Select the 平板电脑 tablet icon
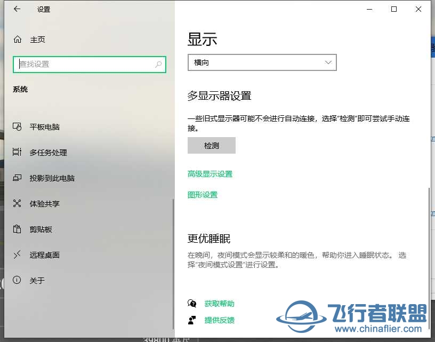This screenshot has width=435, height=342. [x=17, y=127]
